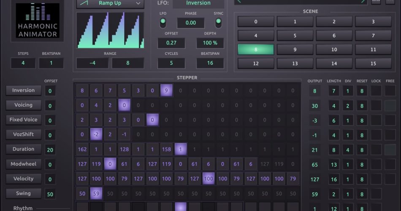Toggle FREE checkbox in the Voicing row
This screenshot has width=401, height=211.
[390, 105]
